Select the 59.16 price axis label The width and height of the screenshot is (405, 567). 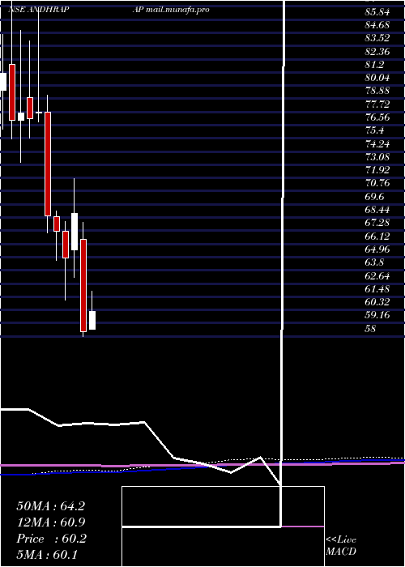[x=377, y=315]
